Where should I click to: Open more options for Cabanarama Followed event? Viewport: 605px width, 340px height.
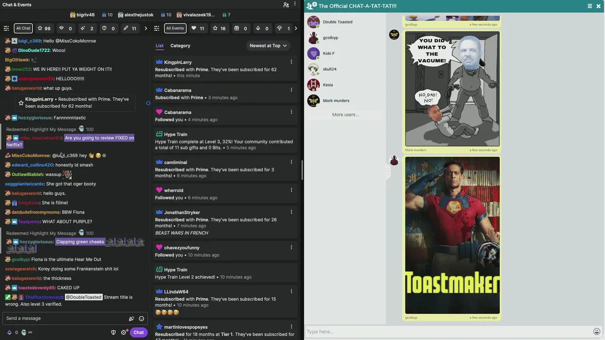[x=291, y=112]
